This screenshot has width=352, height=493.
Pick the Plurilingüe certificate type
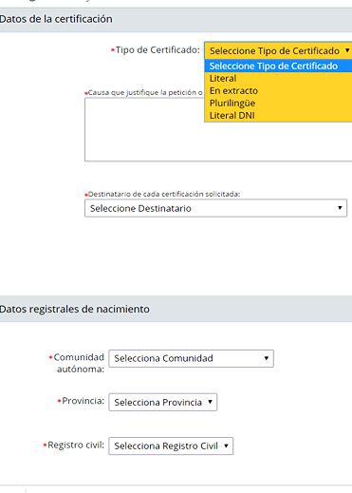278,103
